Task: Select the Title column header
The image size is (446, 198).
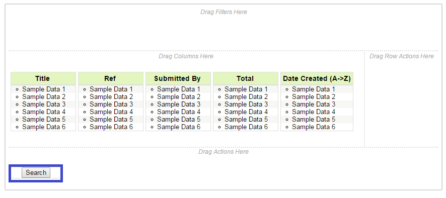Action: tap(43, 78)
